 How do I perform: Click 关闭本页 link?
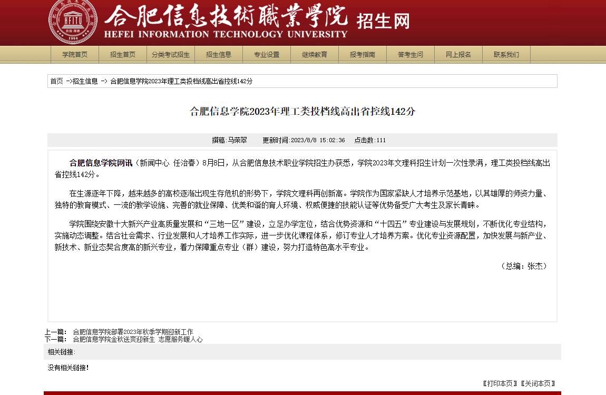pyautogui.click(x=538, y=383)
